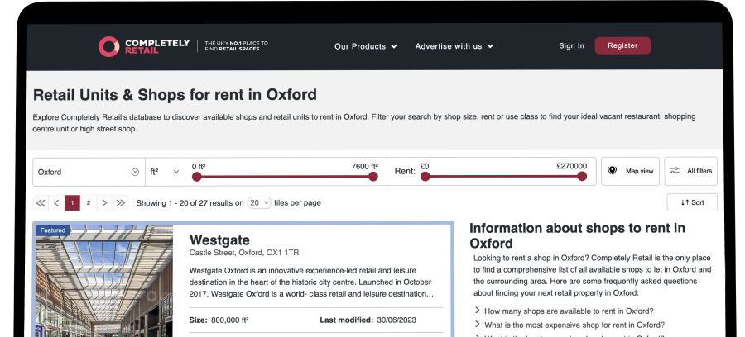This screenshot has height=337, width=745.
Task: Click Sign In link
Action: pos(571,45)
